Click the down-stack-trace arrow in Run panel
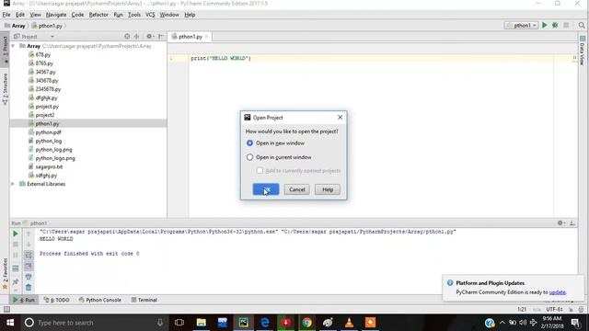Viewport: 589px width, 331px height. point(29,245)
